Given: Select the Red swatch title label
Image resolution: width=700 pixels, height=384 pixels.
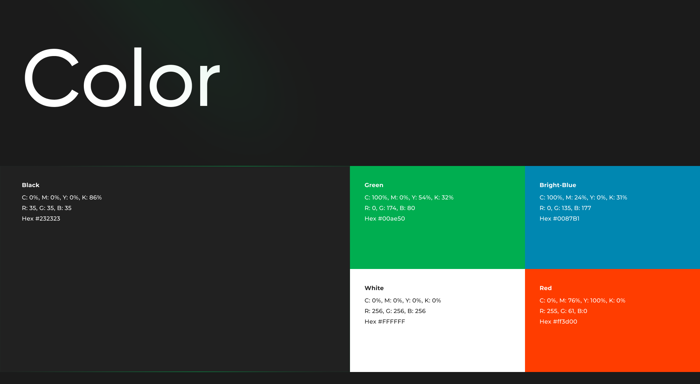Looking at the screenshot, I should coord(545,288).
